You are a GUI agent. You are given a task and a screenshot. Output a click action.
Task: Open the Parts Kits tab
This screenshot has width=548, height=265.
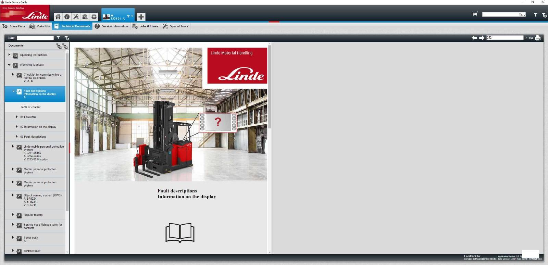(40, 26)
